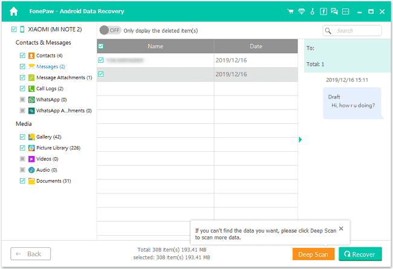This screenshot has width=393, height=269.
Task: Click the Audio music icon
Action: coord(31,170)
